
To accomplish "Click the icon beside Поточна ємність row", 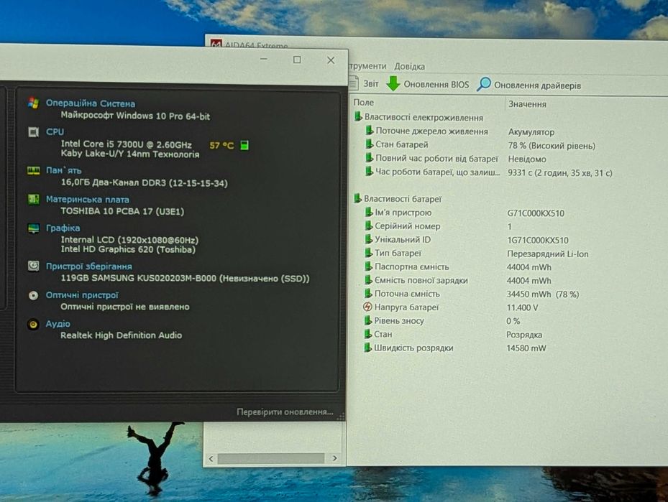I will [x=368, y=294].
